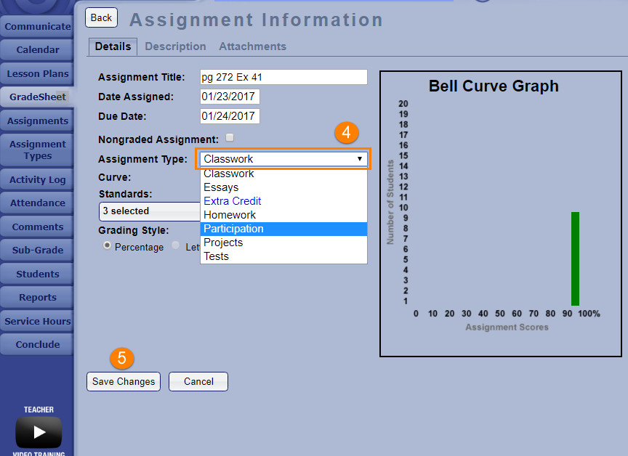Screen dimensions: 628x456
Task: Play the Teacher Video Training video
Action: click(39, 432)
